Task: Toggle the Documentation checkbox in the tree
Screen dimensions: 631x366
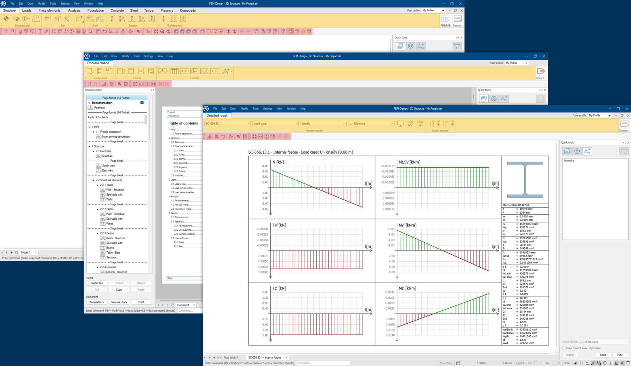Action: 142,103
